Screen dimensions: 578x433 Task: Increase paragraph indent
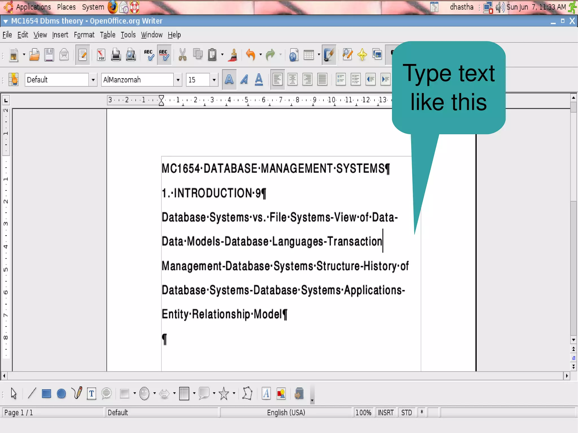click(x=385, y=80)
